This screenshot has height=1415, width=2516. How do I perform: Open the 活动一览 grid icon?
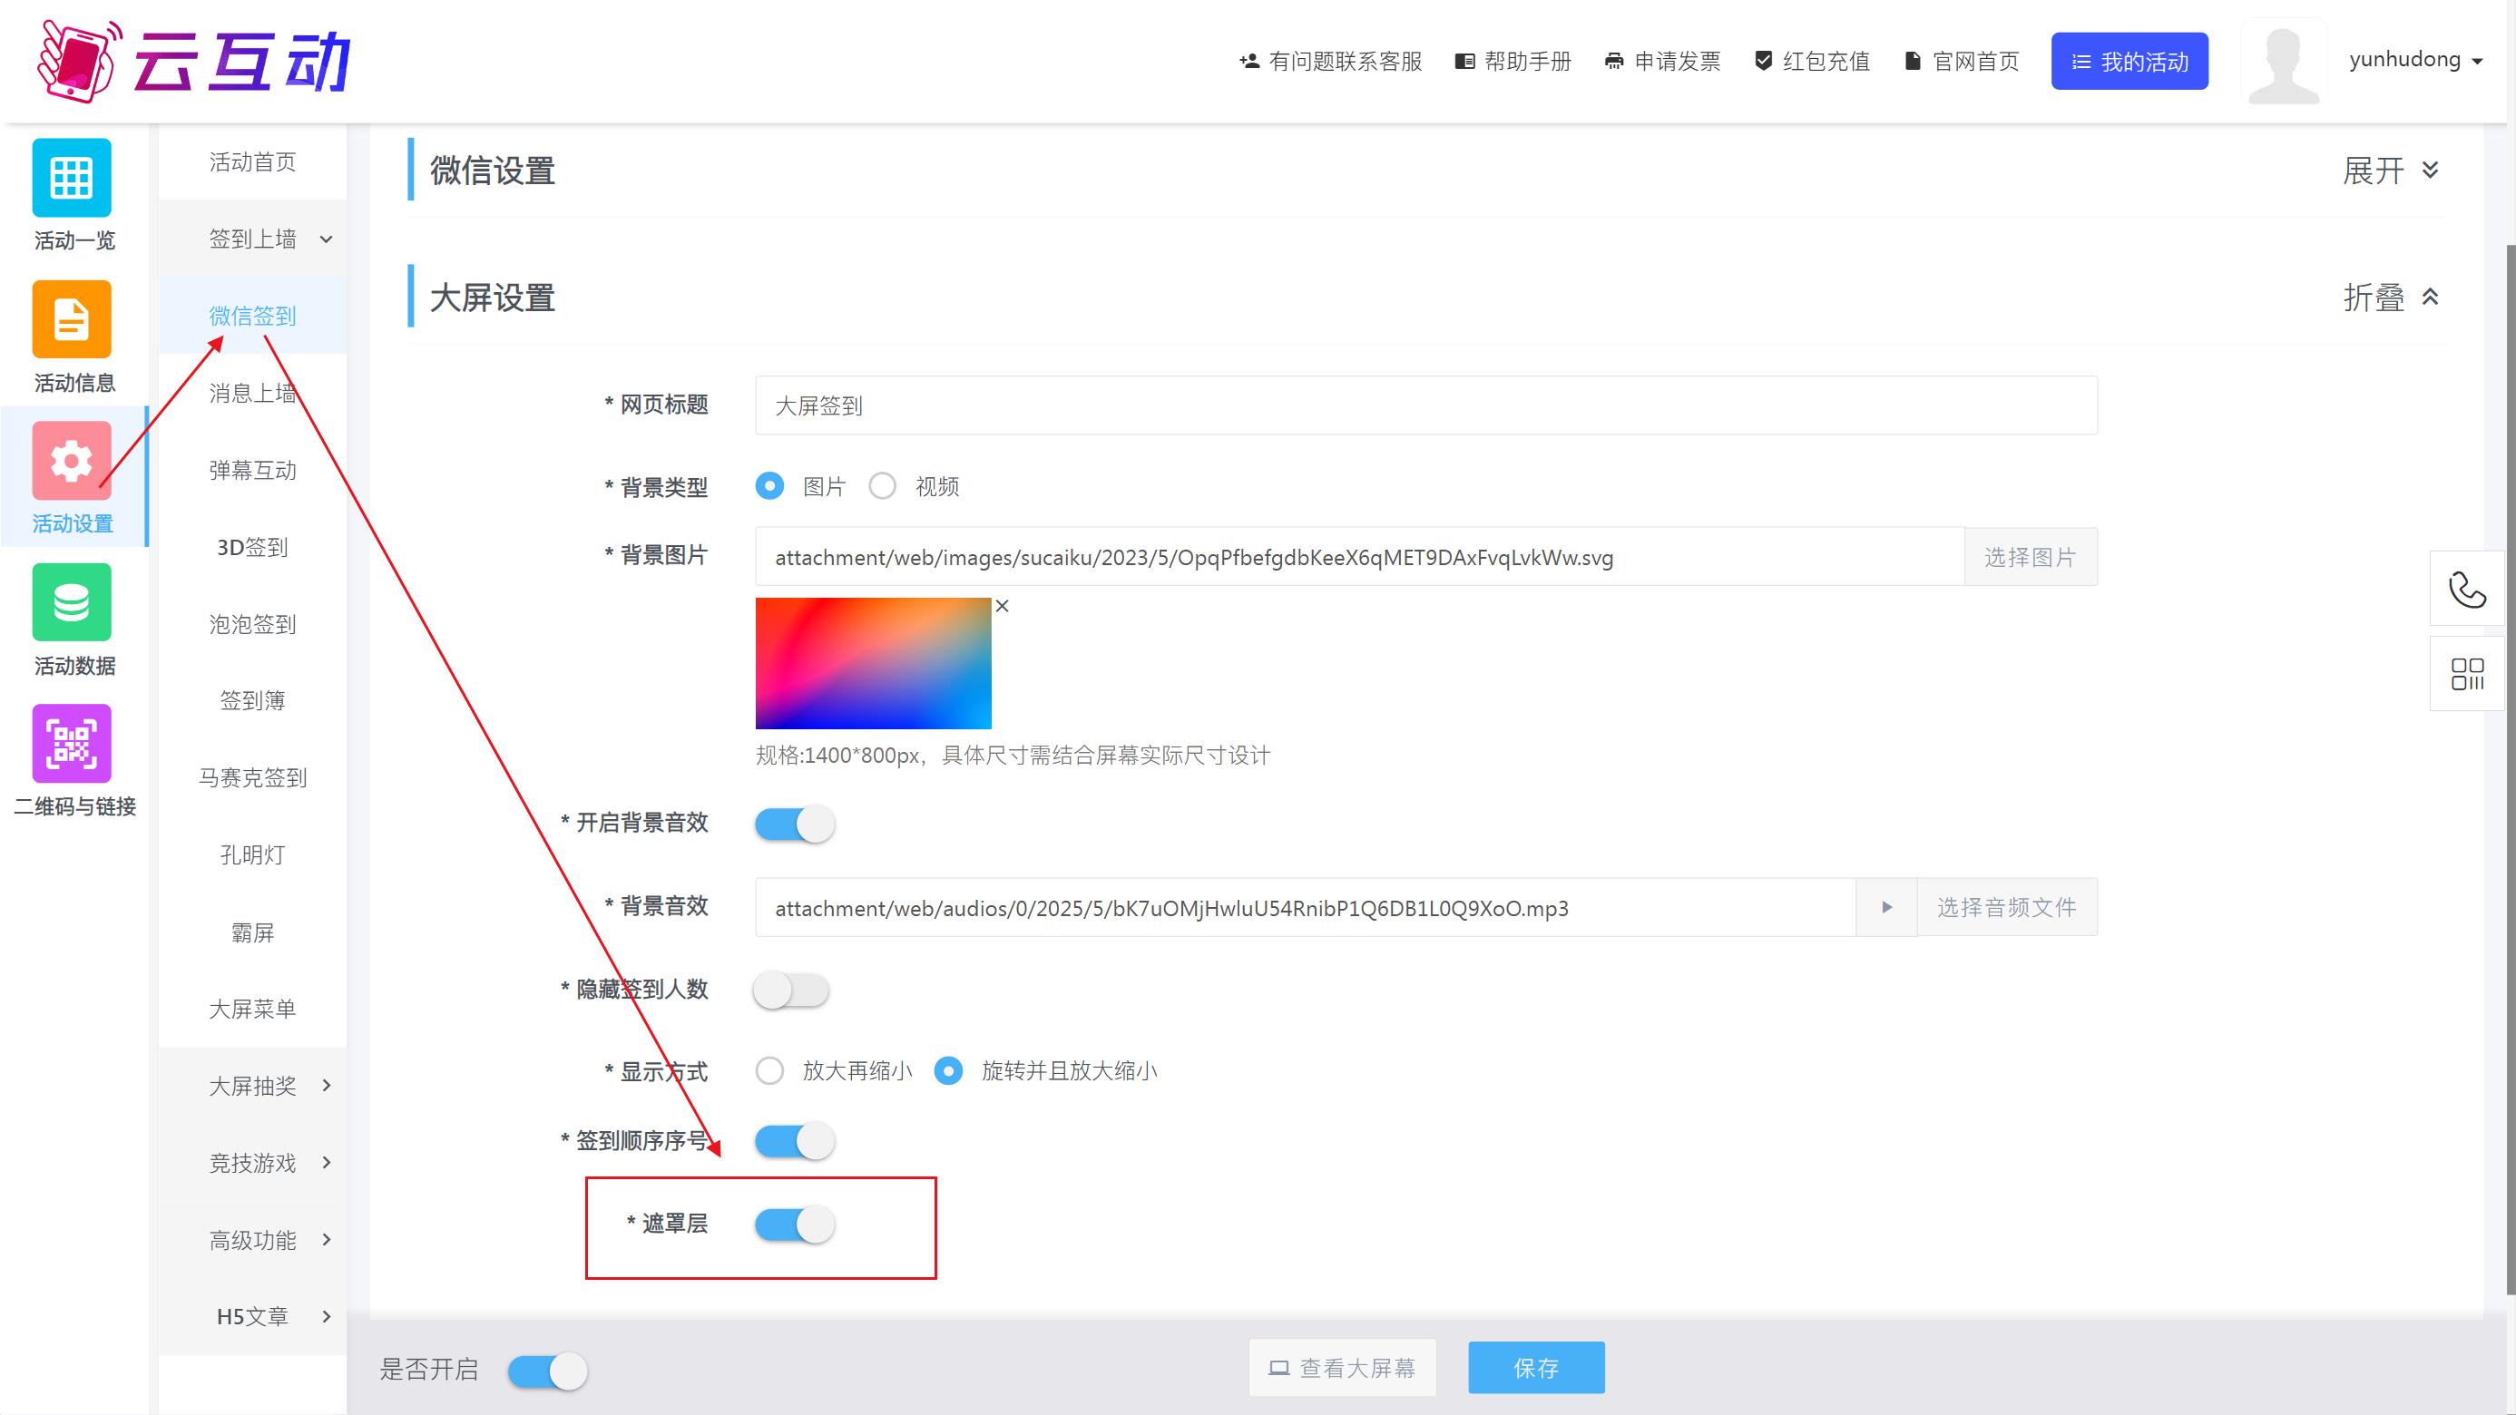(72, 178)
